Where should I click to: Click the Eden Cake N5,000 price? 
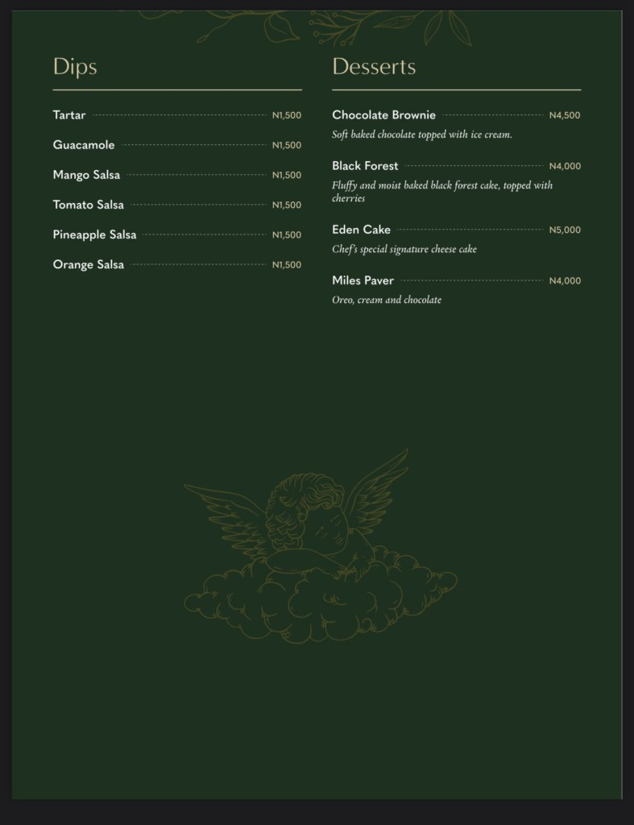pos(564,230)
